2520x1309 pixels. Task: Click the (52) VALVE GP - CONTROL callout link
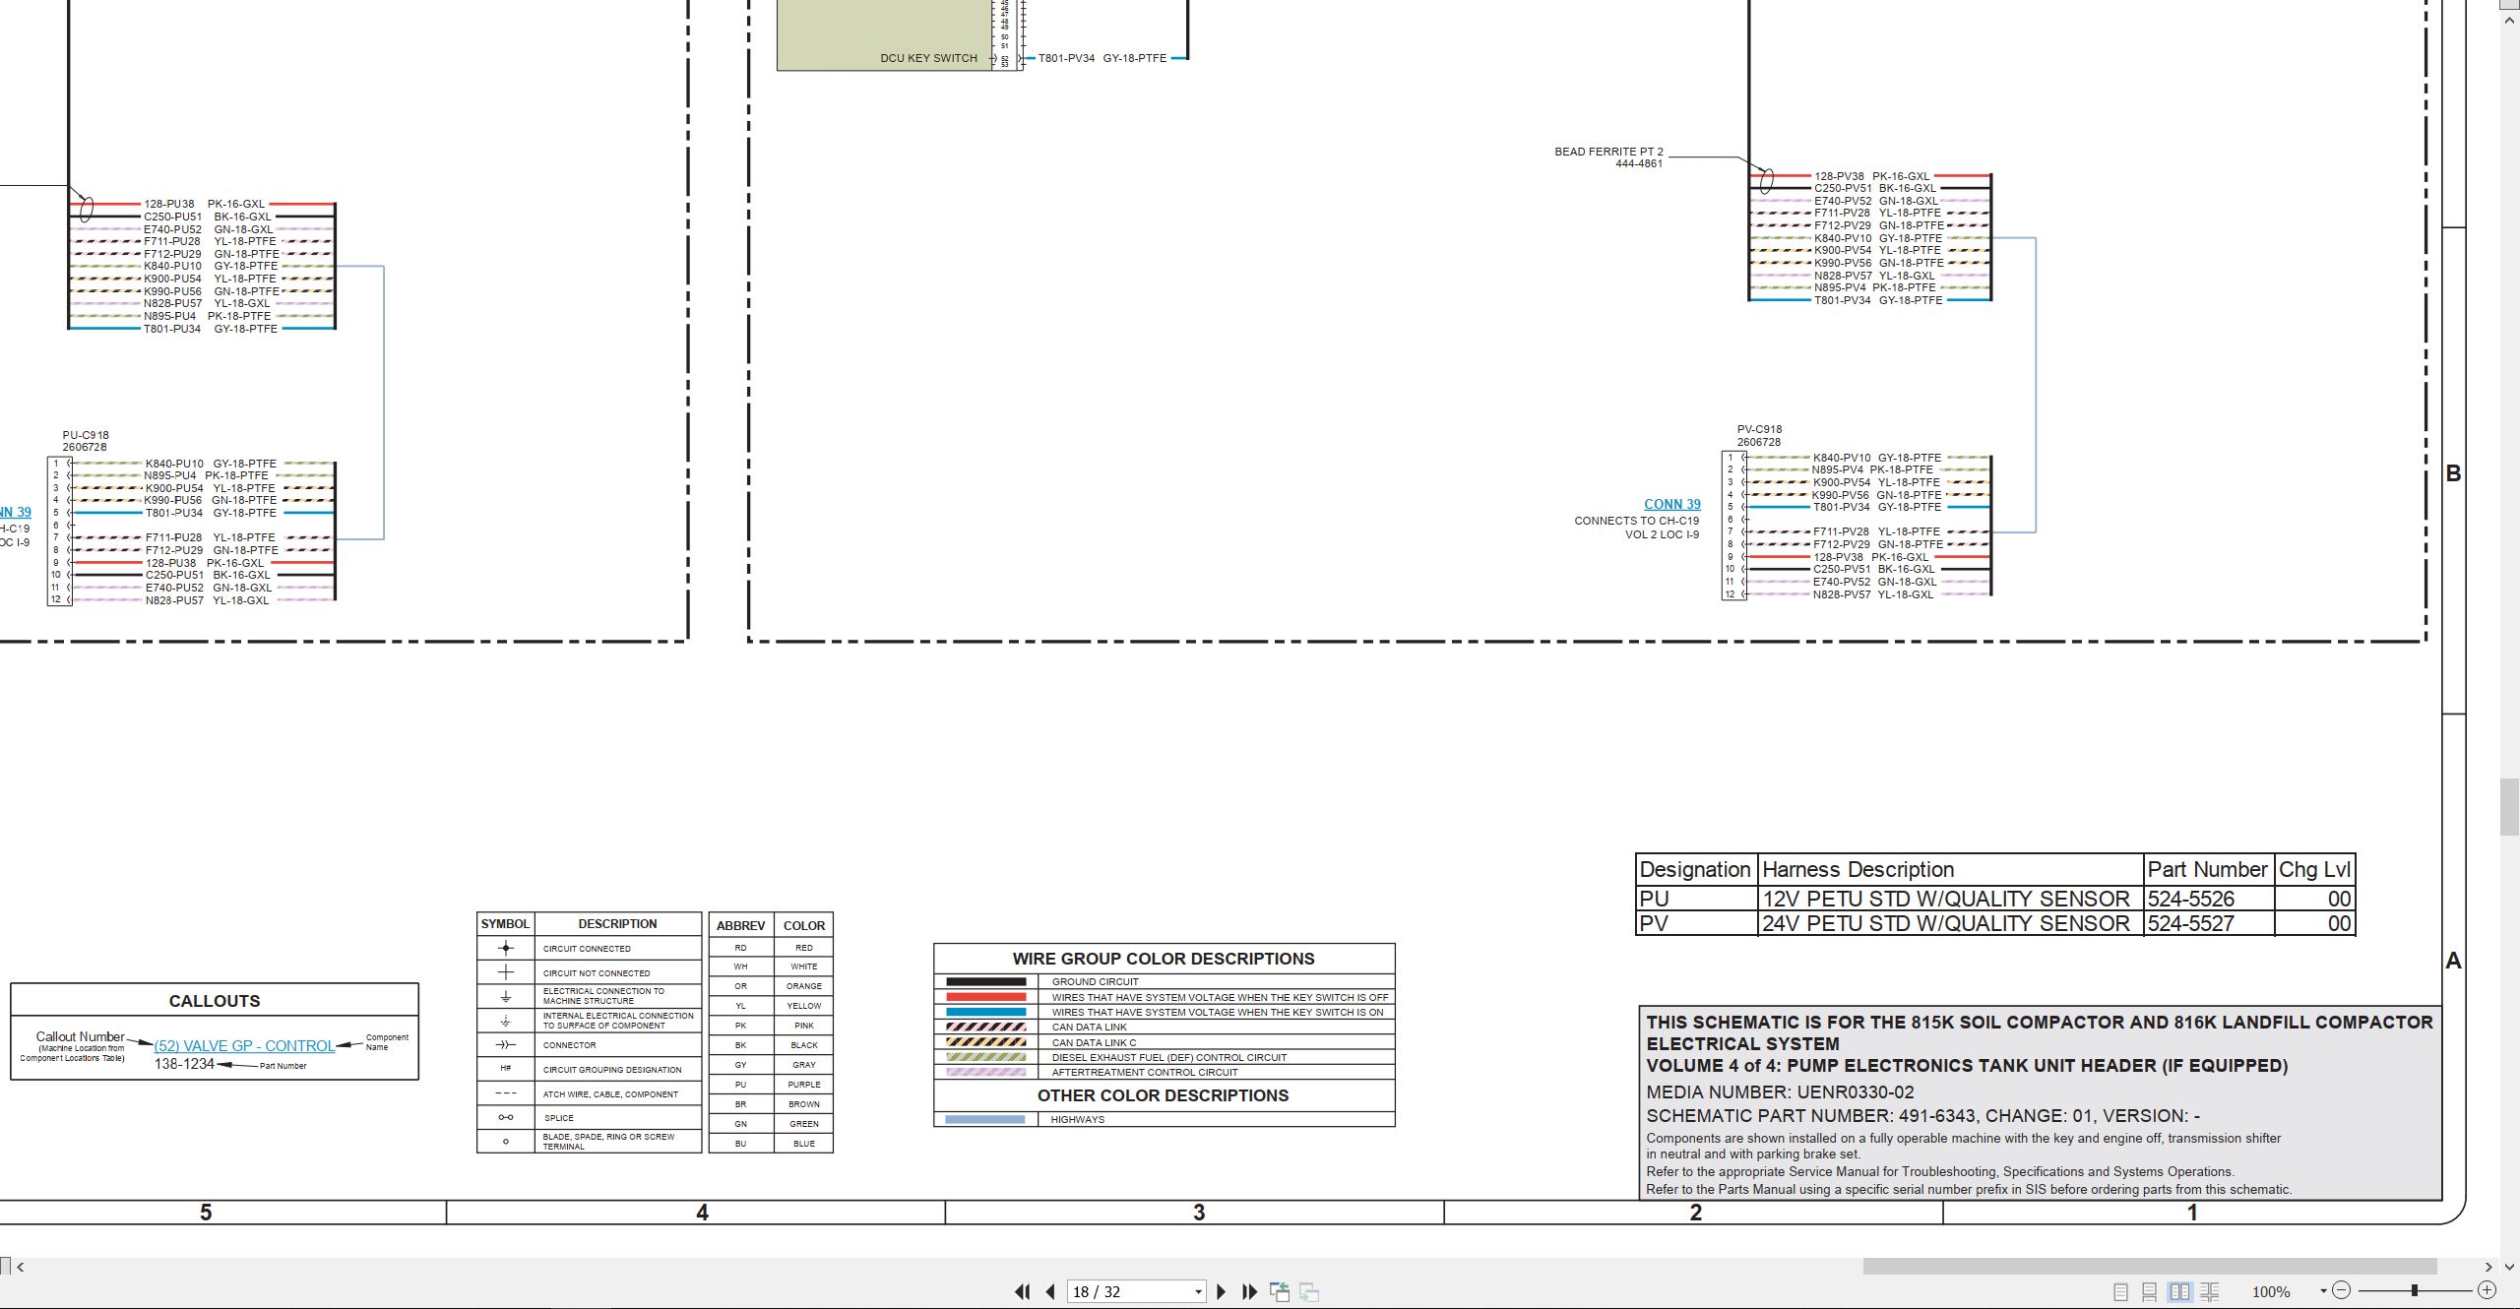244,1046
